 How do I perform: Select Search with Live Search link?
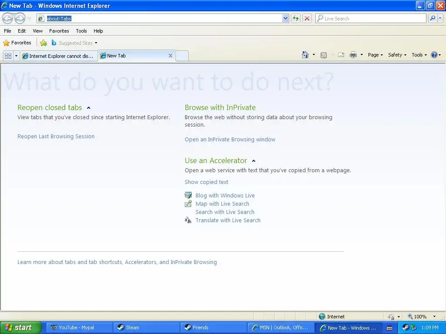pyautogui.click(x=225, y=212)
